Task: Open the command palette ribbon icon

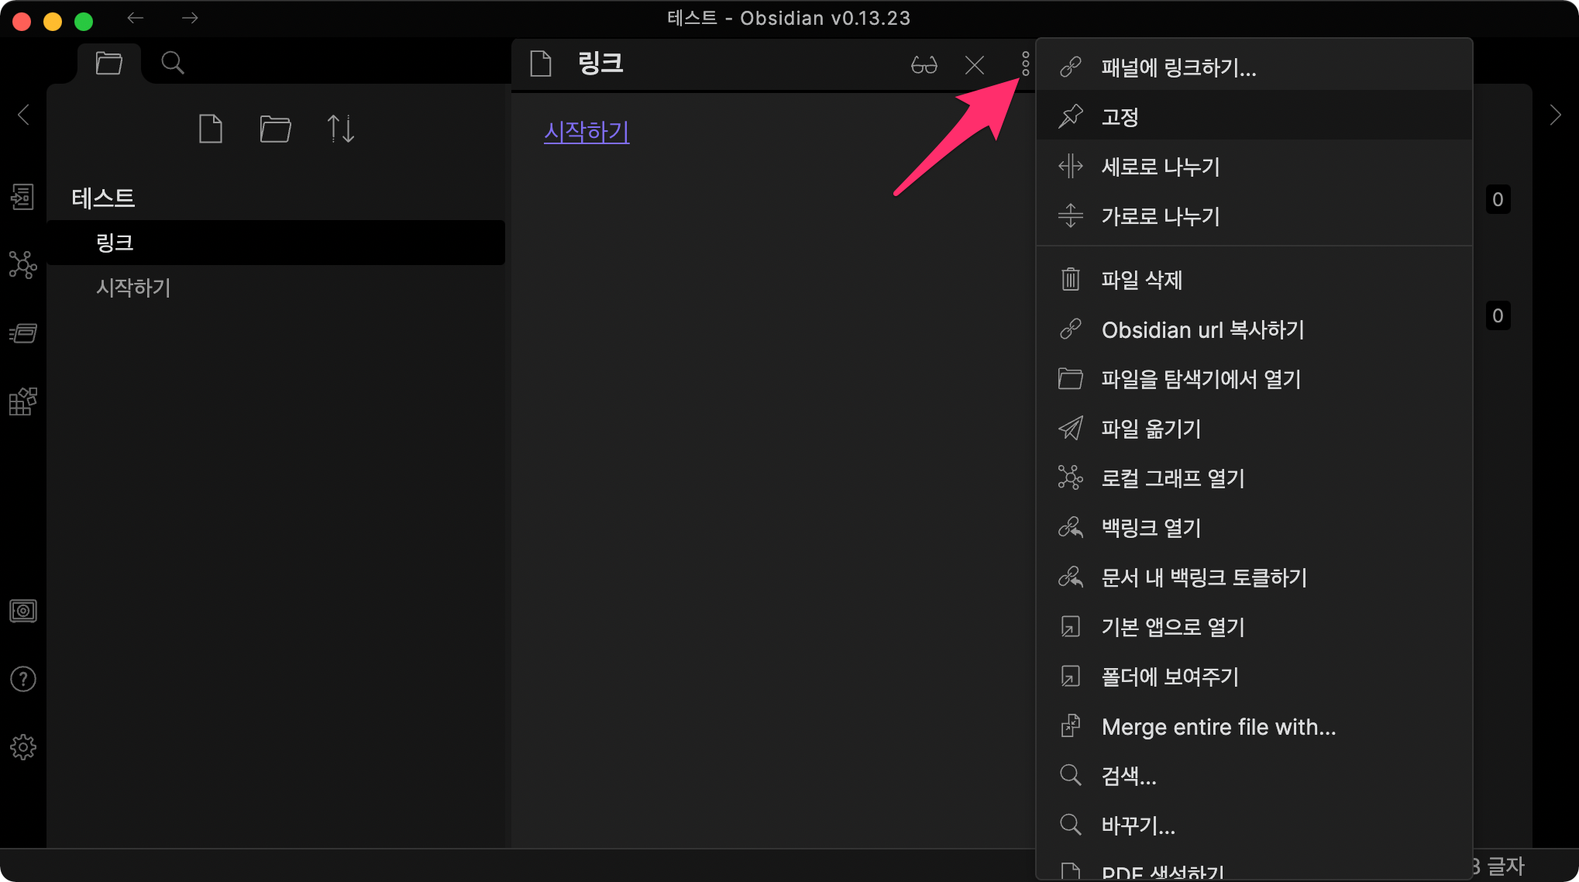Action: (x=22, y=333)
